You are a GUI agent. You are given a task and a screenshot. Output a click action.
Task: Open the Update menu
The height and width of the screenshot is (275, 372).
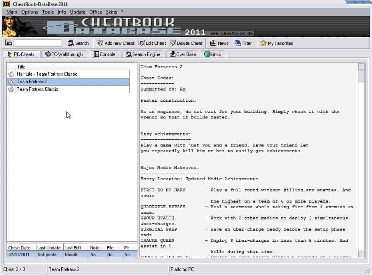[78, 12]
